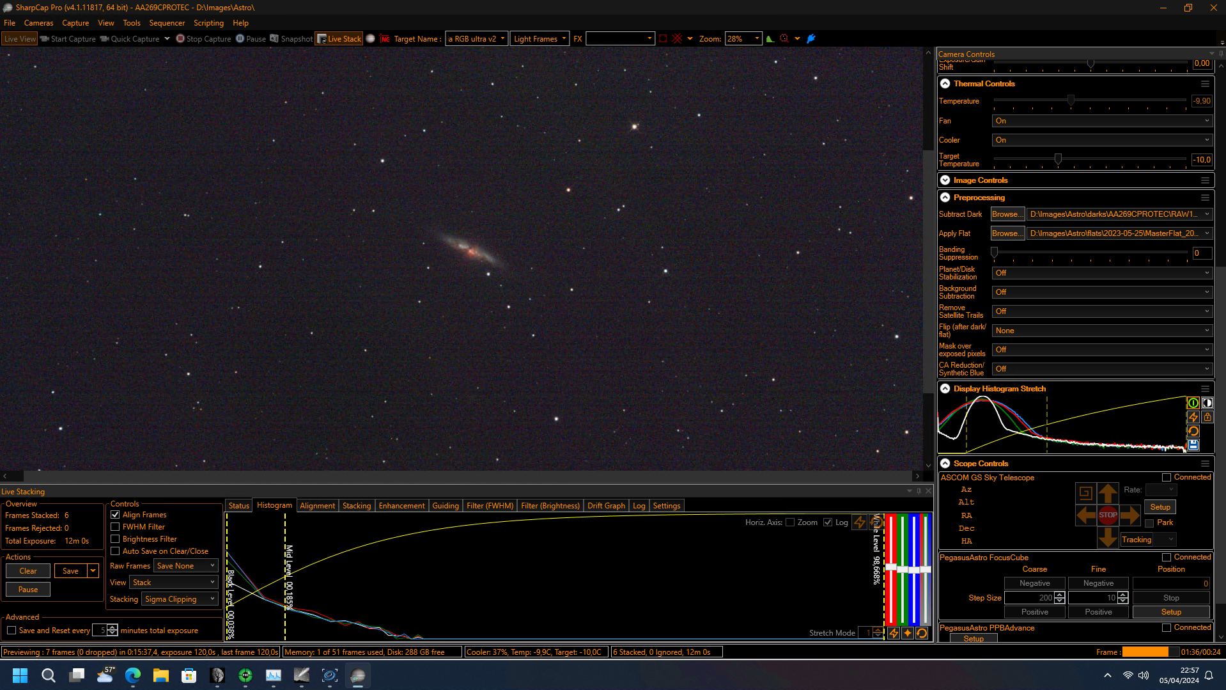This screenshot has height=690, width=1226.
Task: Click the Clear button in Actions
Action: pos(28,570)
